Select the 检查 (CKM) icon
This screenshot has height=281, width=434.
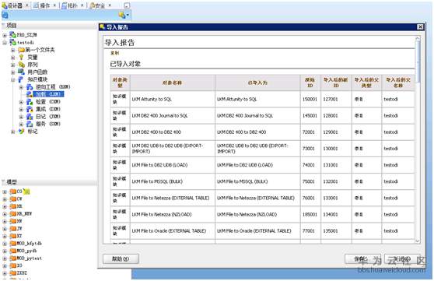30,102
